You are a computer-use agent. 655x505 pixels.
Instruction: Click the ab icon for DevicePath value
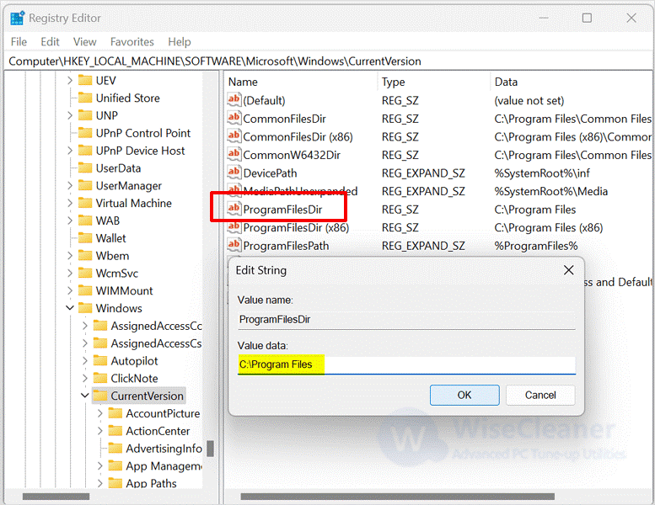click(x=234, y=172)
